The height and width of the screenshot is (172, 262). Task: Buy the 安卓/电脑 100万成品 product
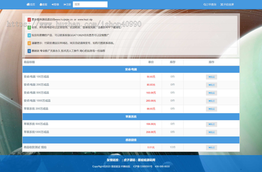coord(211,77)
